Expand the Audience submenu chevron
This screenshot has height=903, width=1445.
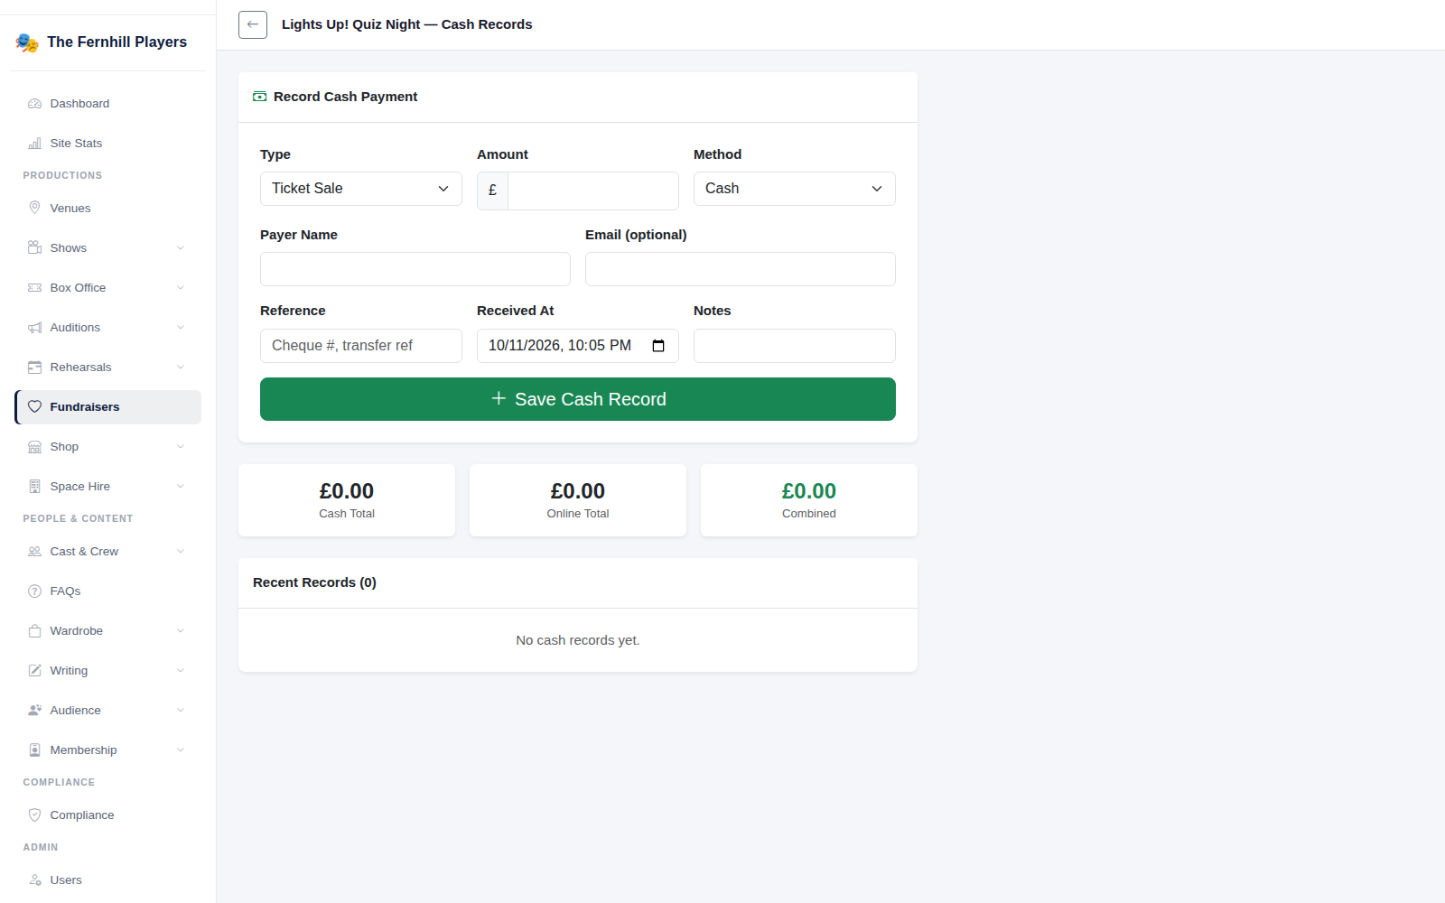pyautogui.click(x=181, y=711)
